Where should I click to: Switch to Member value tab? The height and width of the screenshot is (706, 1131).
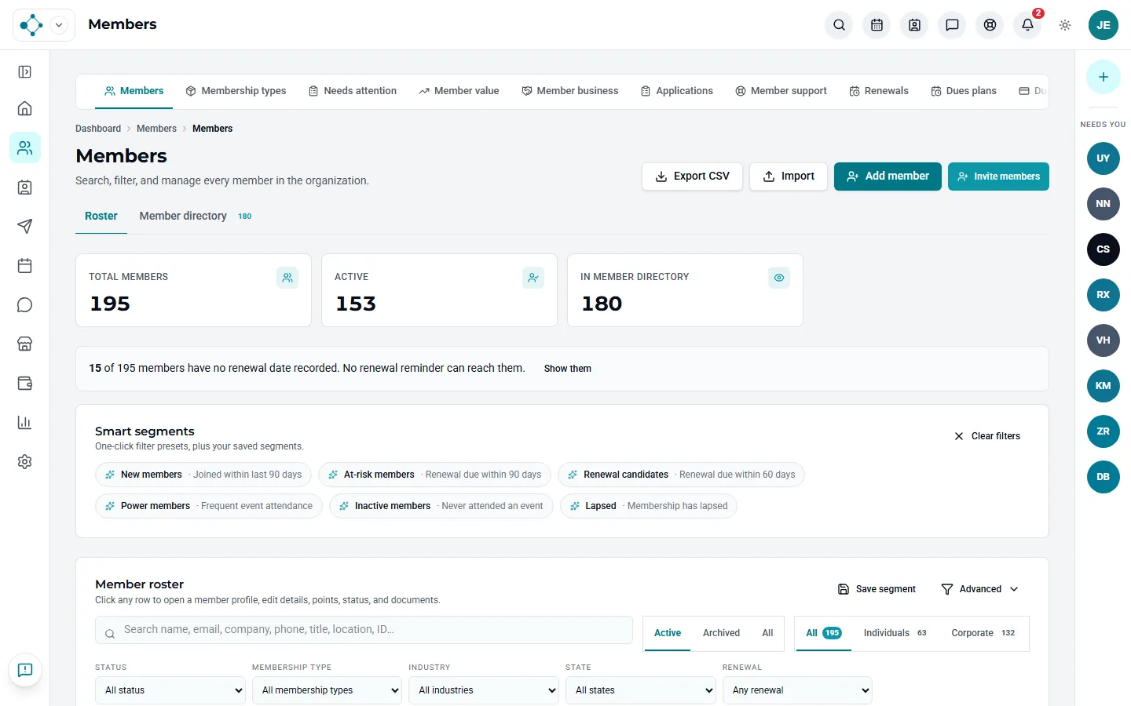pyautogui.click(x=459, y=91)
